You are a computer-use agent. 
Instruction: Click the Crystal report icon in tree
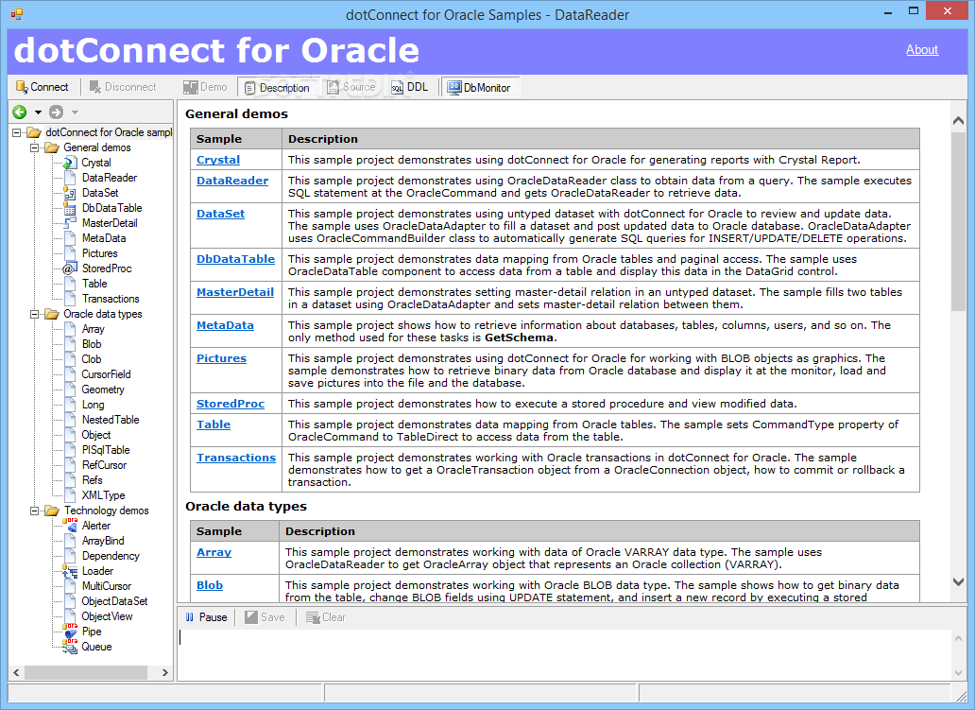(x=70, y=163)
